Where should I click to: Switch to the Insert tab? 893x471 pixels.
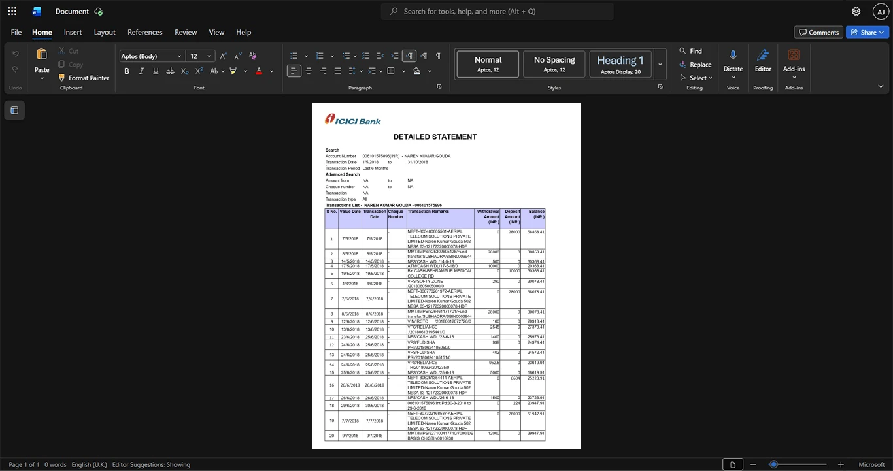[73, 32]
